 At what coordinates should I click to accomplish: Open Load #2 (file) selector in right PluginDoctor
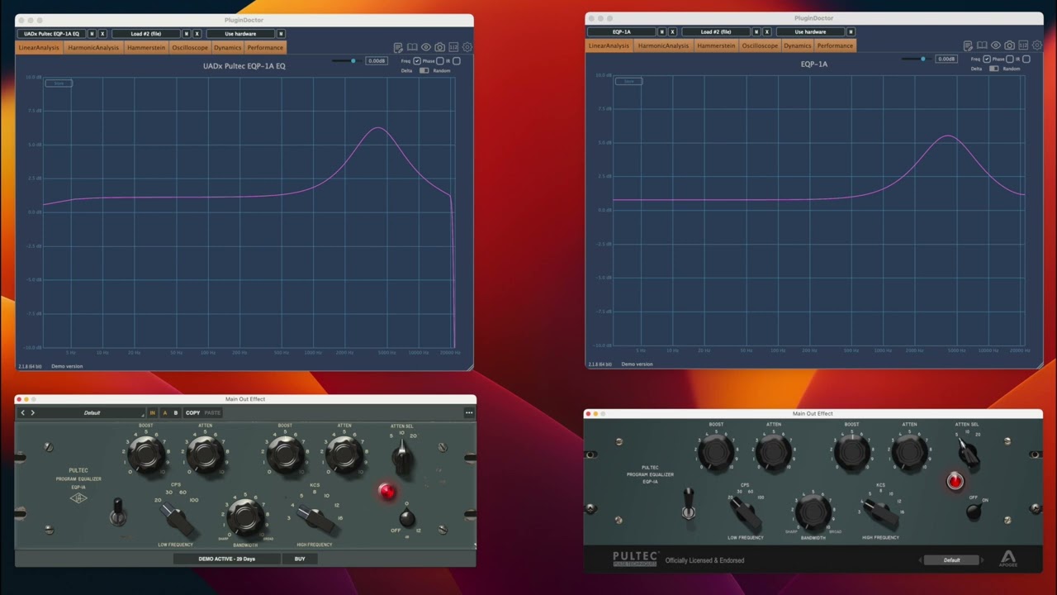[716, 32]
